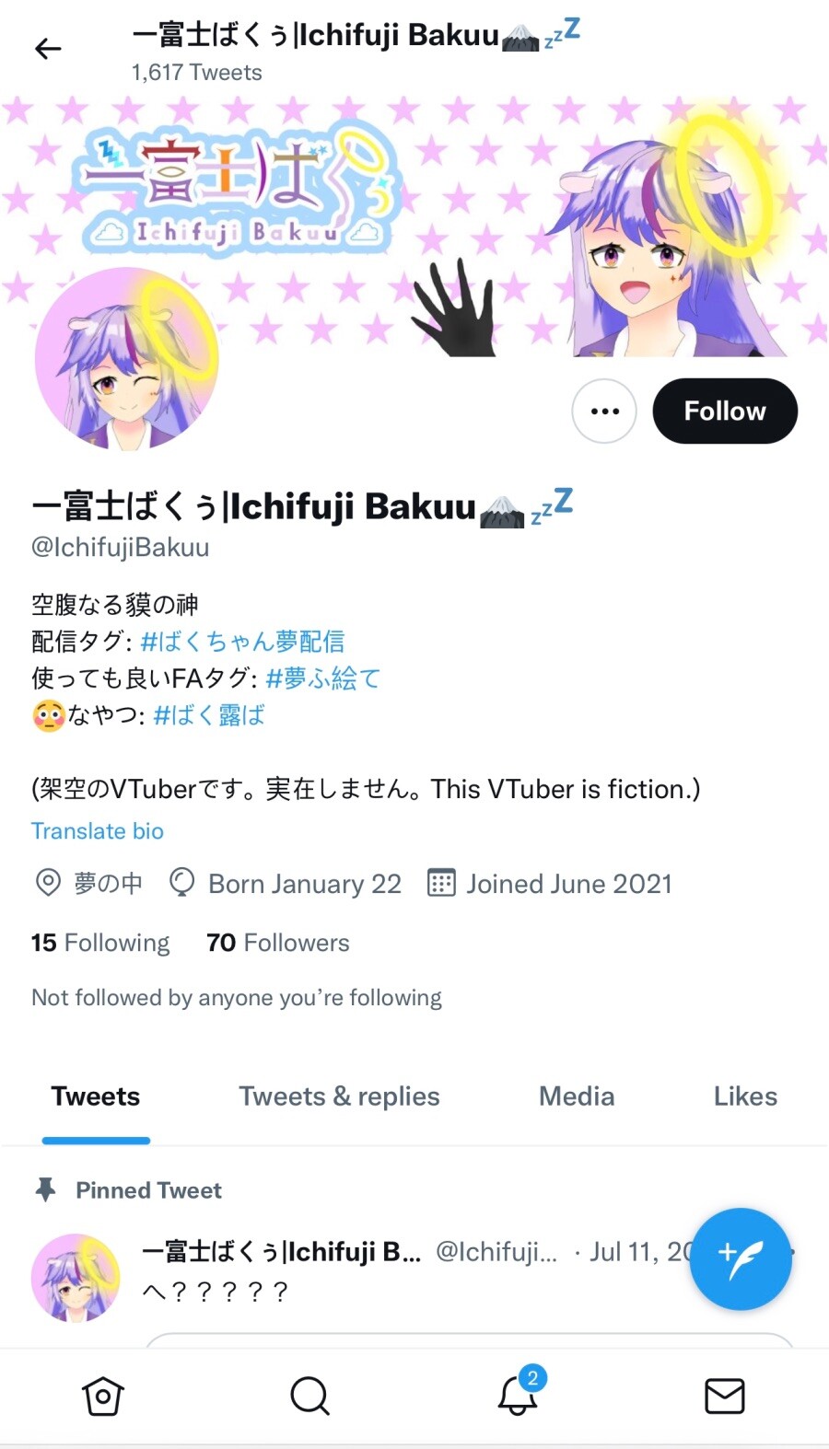Open hashtag #夢ふ絵て
This screenshot has height=1449, width=829.
(322, 678)
